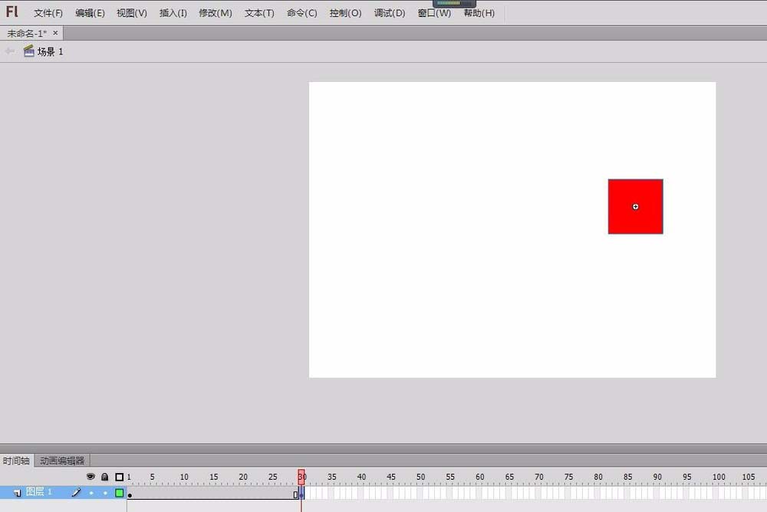767x512 pixels.
Task: Click frame 100 on the timeline ruler
Action: pyautogui.click(x=719, y=477)
